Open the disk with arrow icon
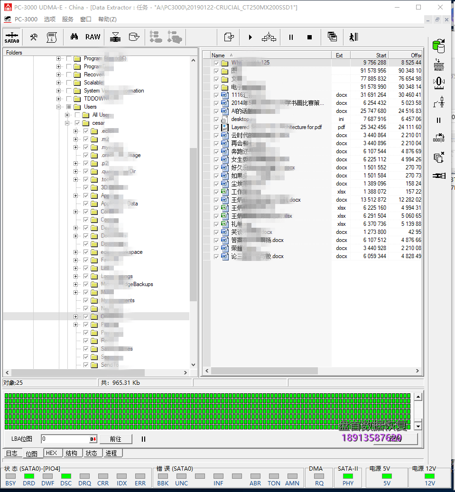This screenshot has width=455, height=492. click(134, 37)
